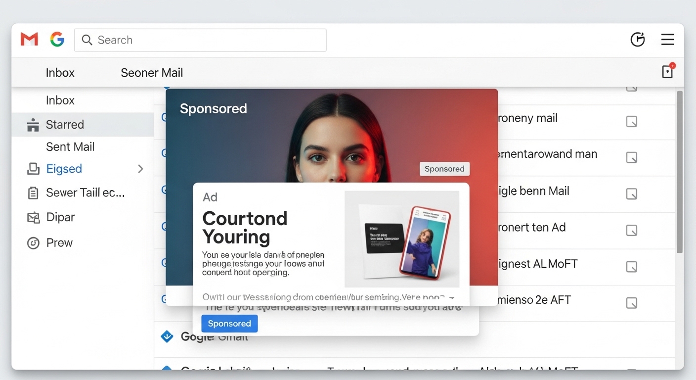Open the Courtond Youring ad headline
The height and width of the screenshot is (380, 696).
click(245, 228)
